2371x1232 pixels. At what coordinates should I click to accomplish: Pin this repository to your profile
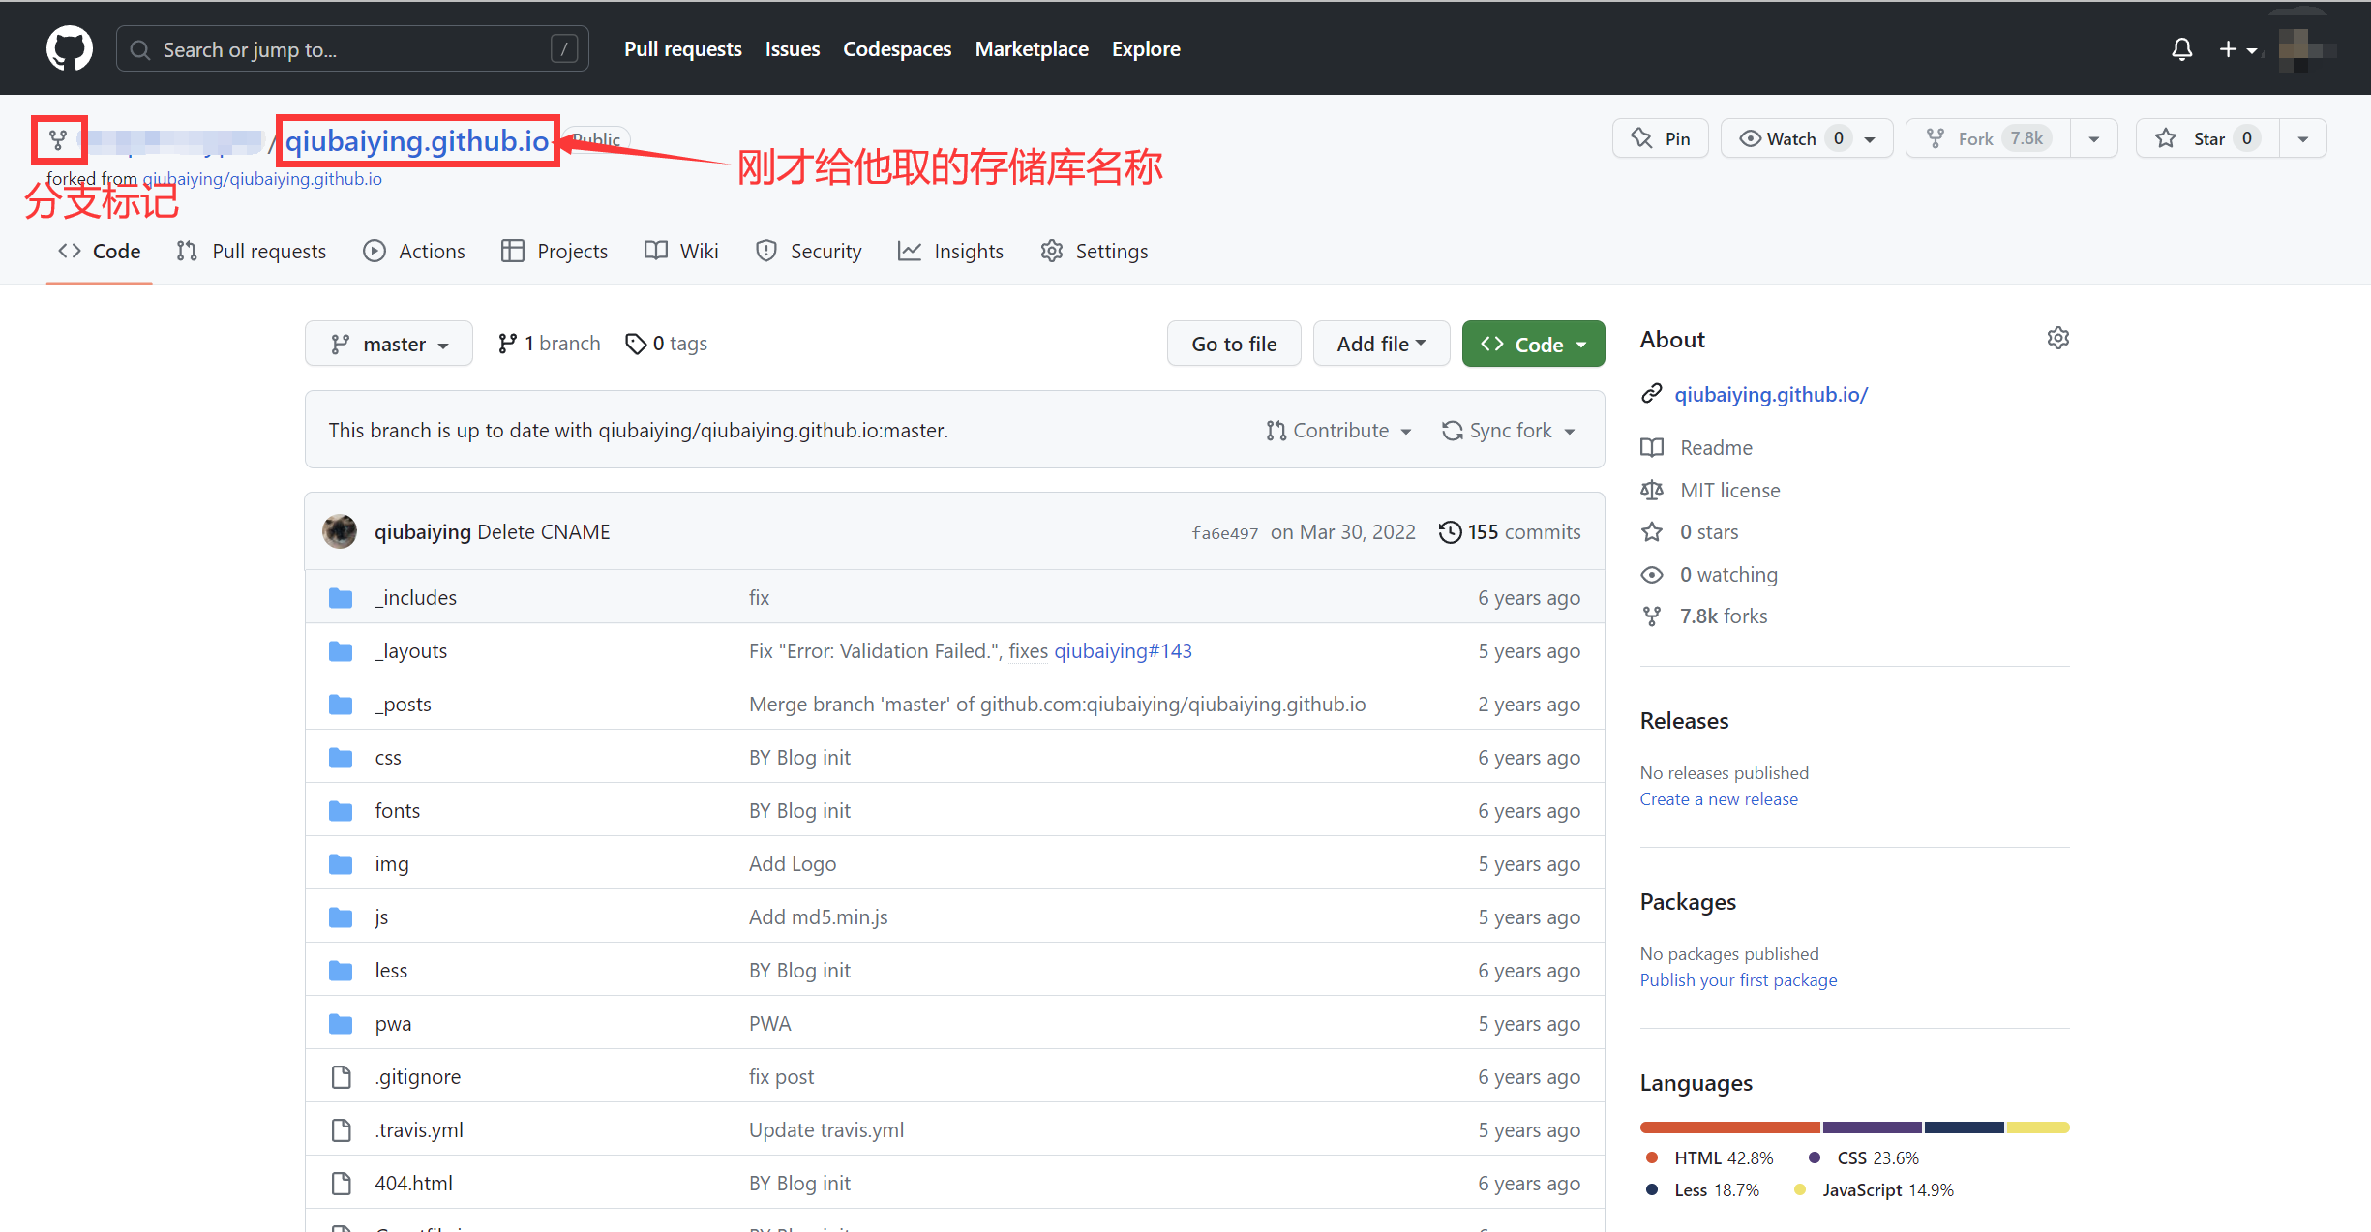[x=1661, y=138]
